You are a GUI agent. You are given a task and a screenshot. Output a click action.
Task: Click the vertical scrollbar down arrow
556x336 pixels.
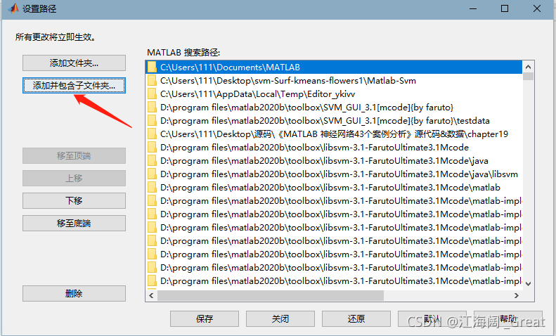529,284
